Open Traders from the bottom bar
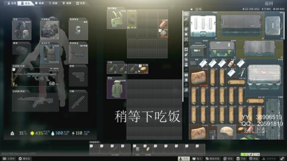287x161 pixels. point(197,159)
